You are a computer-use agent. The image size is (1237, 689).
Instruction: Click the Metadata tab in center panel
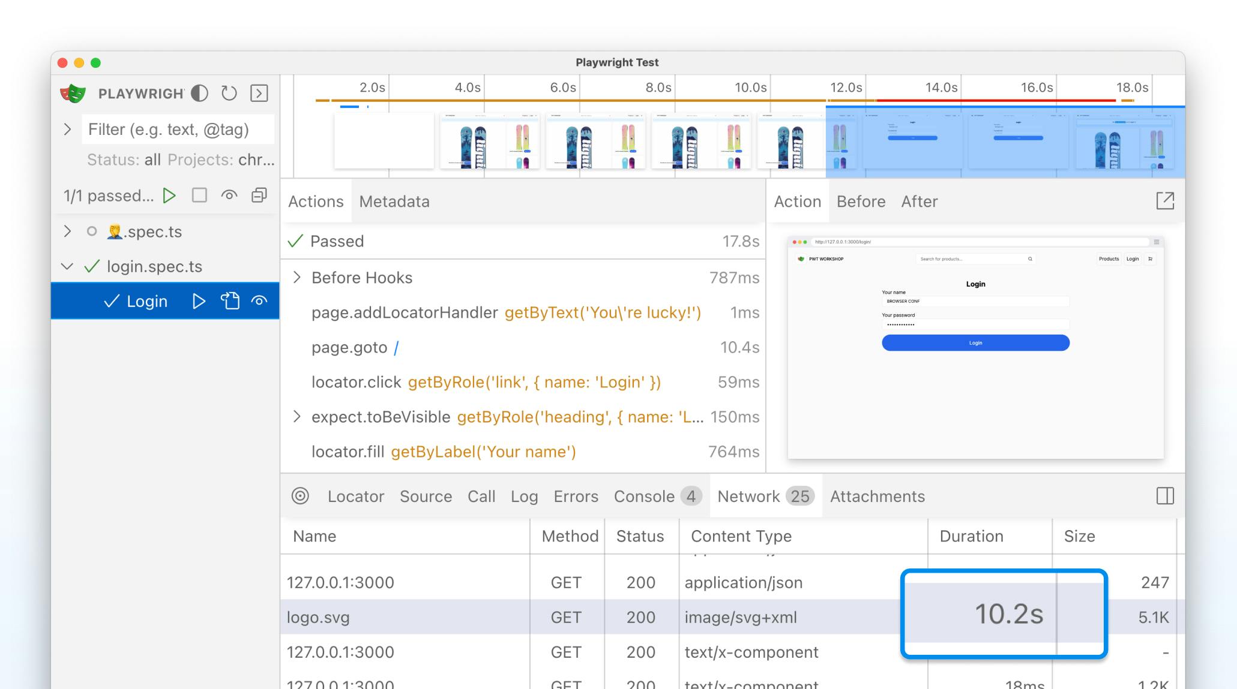click(394, 202)
